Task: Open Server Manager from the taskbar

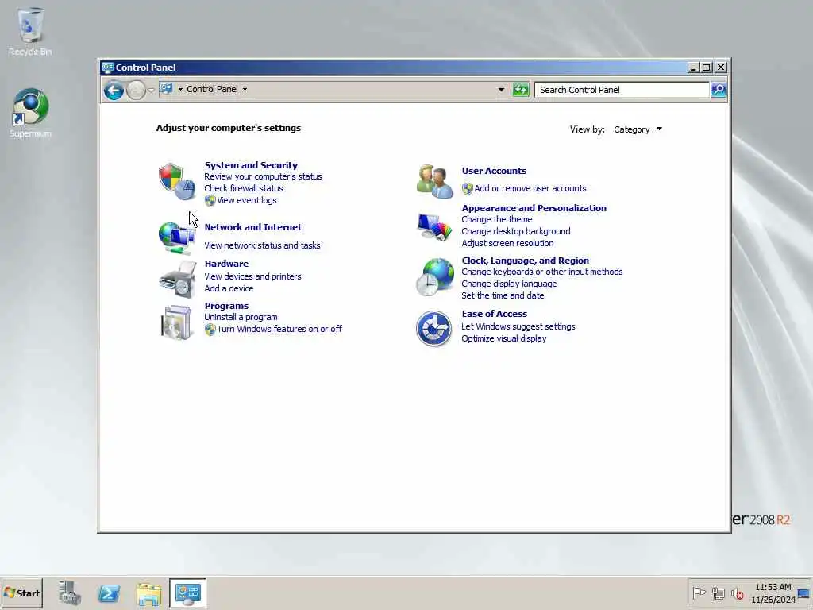Action: (70, 593)
